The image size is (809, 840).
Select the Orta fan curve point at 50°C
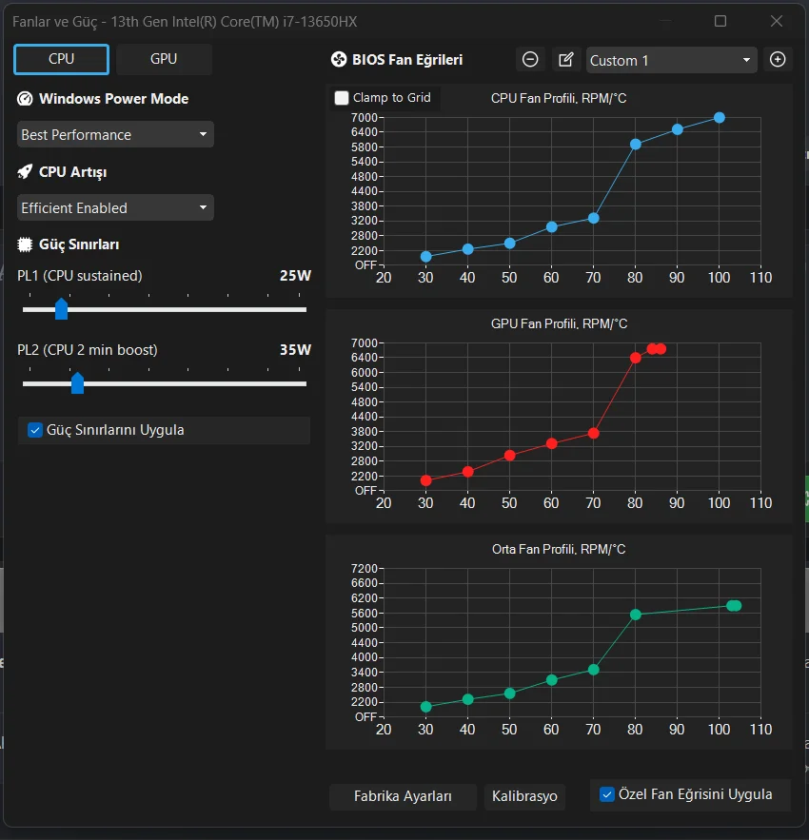510,693
